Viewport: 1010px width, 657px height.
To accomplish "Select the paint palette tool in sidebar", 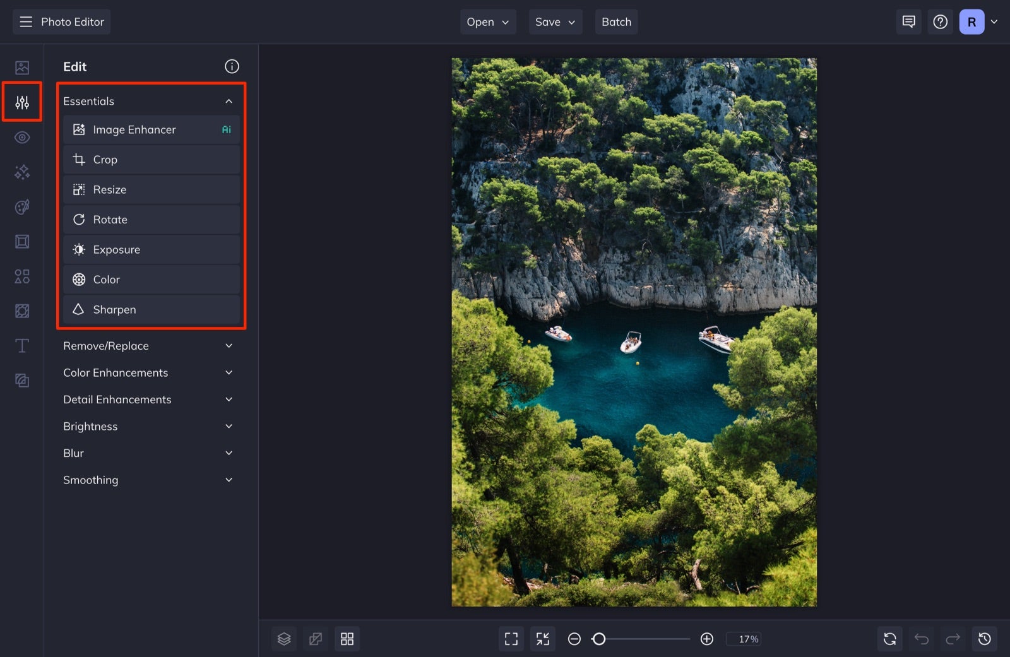I will pos(21,206).
